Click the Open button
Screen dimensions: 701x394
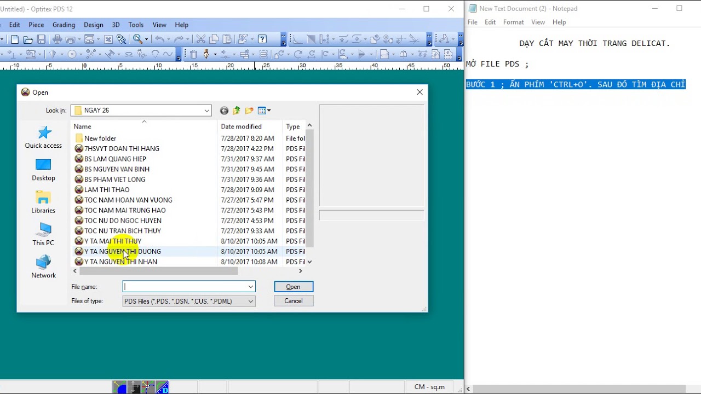294,286
